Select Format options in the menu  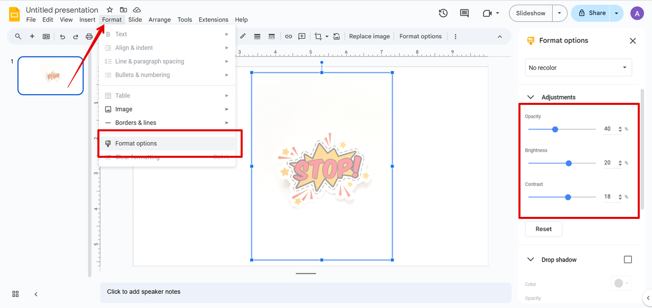[x=167, y=144]
